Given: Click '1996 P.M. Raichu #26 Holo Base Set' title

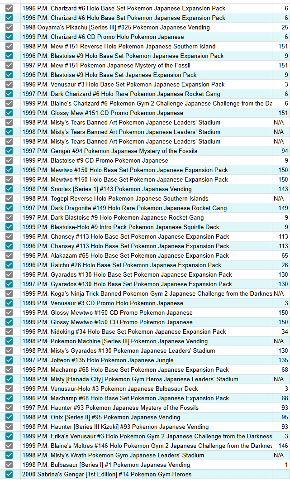Looking at the screenshot, I should 122,265.
